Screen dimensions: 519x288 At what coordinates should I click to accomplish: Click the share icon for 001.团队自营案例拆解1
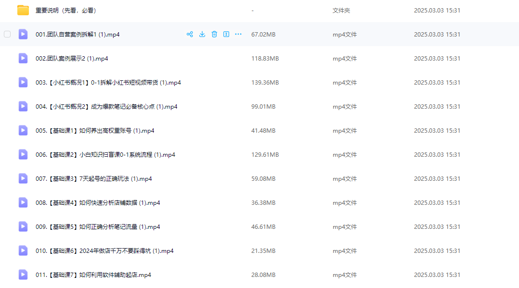tap(190, 34)
